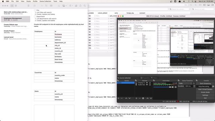Open Employees Management note in sidebar

16,19
